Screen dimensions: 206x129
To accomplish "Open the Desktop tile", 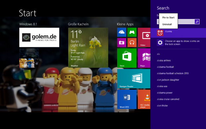I will (29, 58).
